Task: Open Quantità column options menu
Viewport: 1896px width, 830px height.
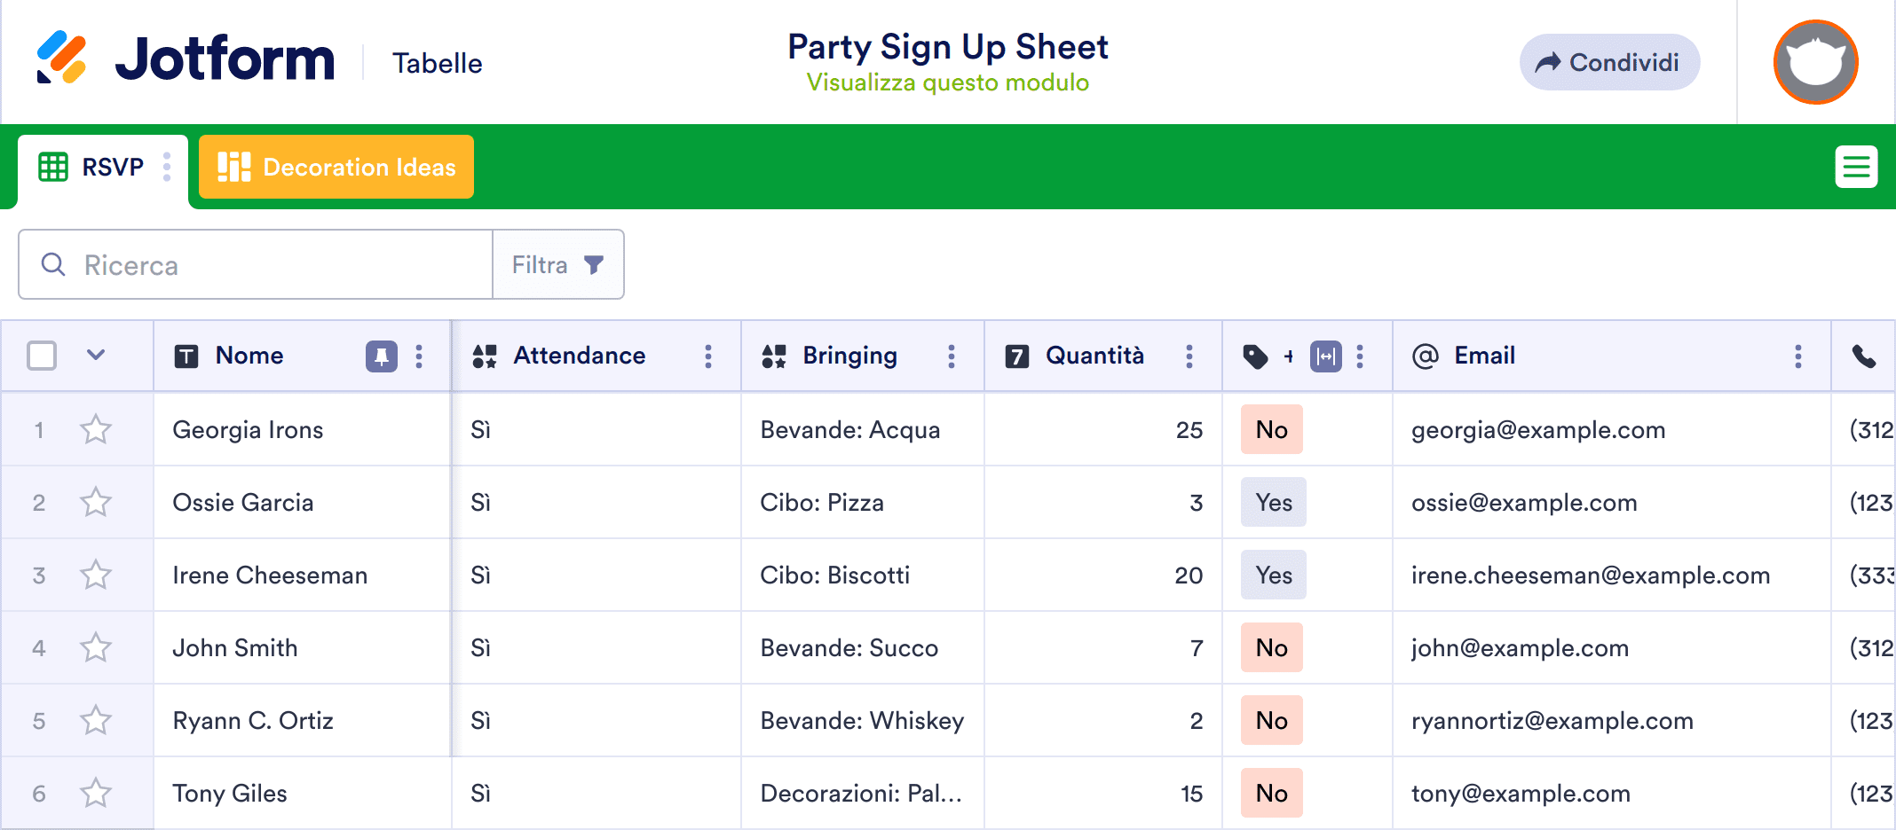Action: coord(1189,356)
